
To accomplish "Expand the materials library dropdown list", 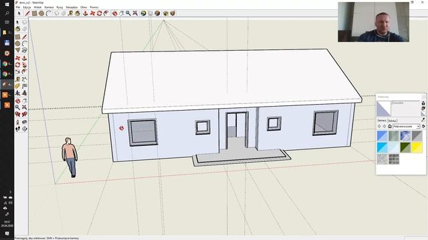I will (418, 127).
